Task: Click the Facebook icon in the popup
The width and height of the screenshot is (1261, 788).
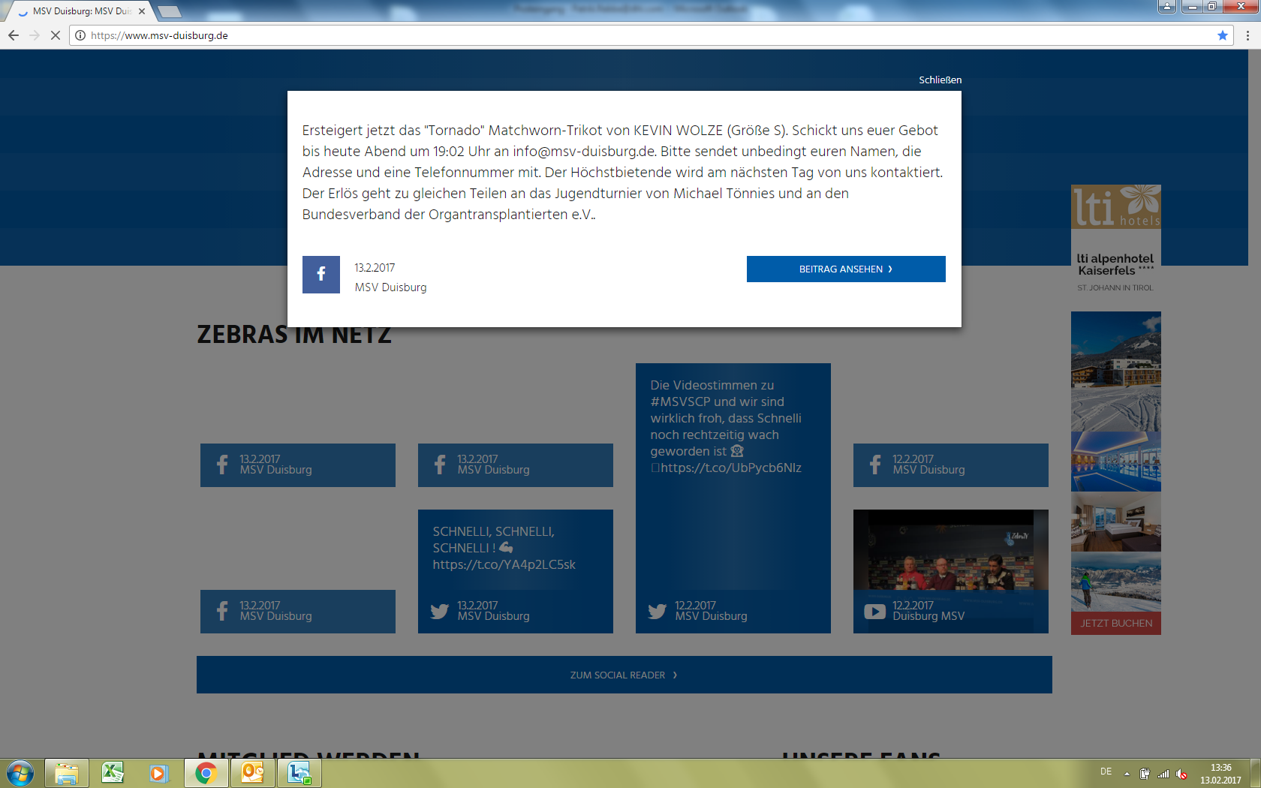Action: coord(321,275)
